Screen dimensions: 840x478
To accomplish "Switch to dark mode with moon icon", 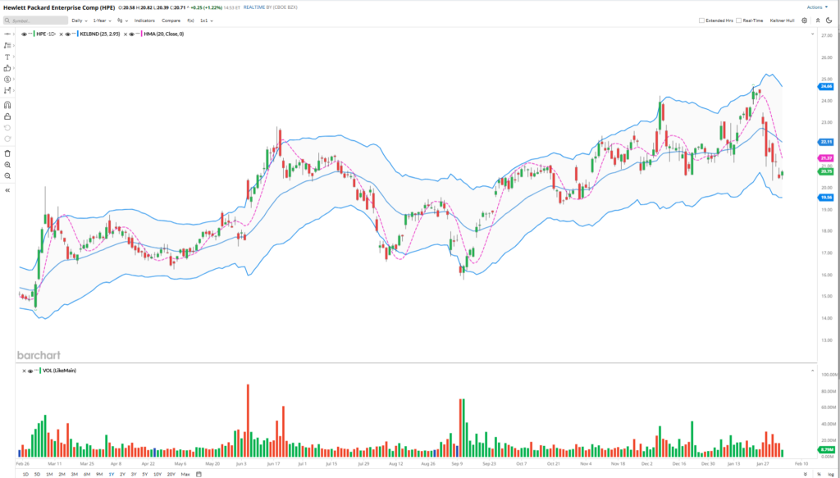I will coord(829,20).
